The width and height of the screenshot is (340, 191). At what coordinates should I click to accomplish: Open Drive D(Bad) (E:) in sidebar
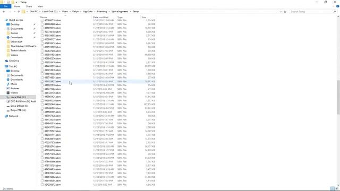(19, 106)
